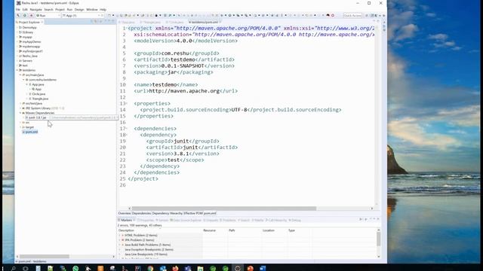Viewport: 483px width, 271px height.
Task: Open the taskbar search icon
Action: coord(14,268)
